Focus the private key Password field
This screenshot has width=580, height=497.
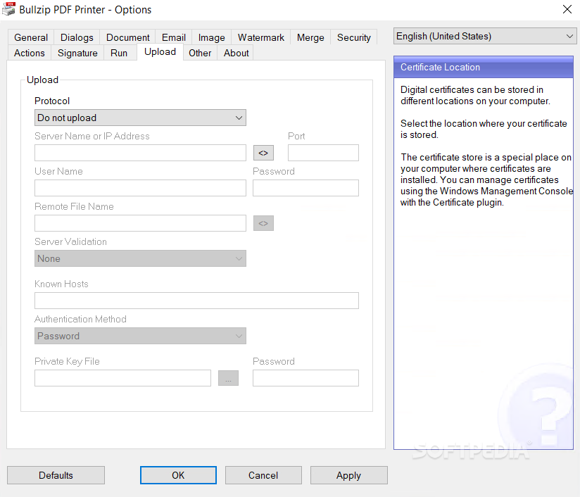pos(305,378)
